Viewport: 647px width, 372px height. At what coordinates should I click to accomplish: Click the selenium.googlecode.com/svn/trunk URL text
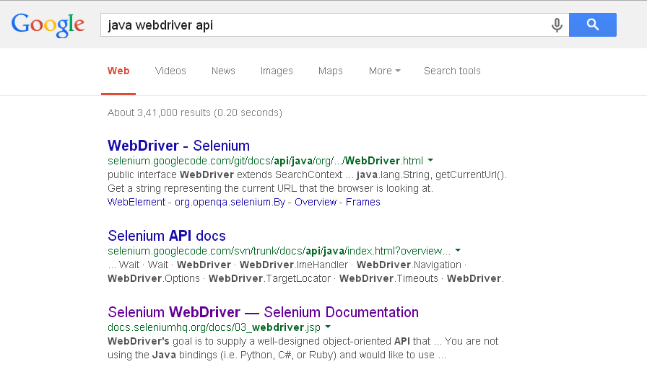(279, 251)
